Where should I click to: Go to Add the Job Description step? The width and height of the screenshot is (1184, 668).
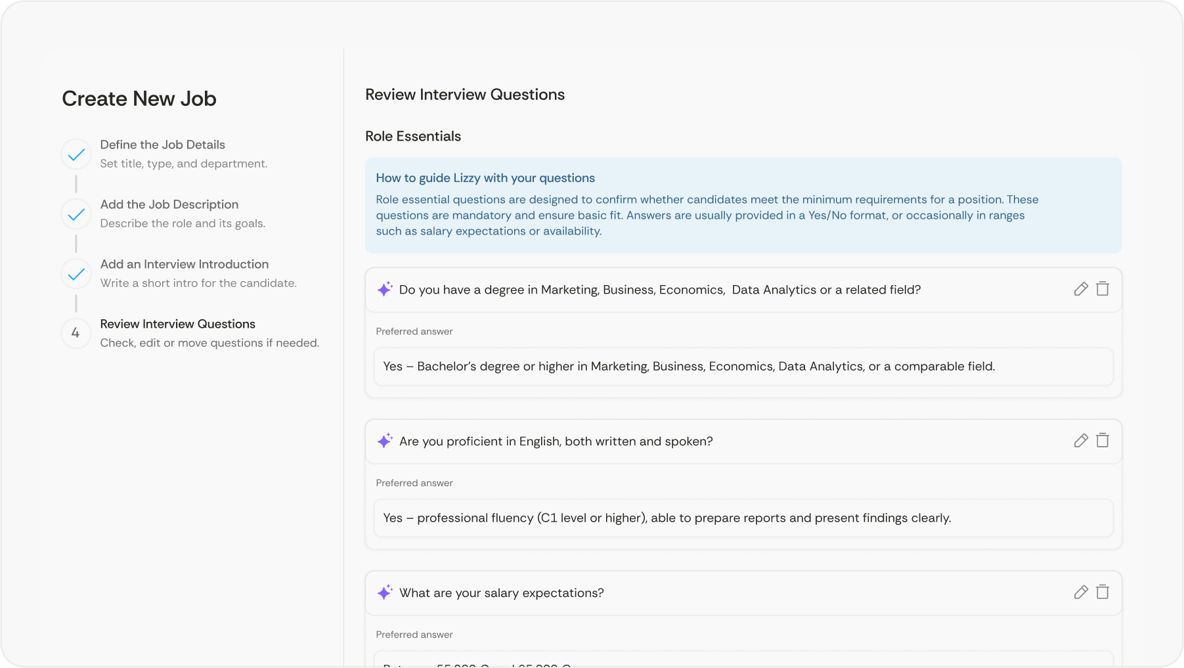coord(169,204)
